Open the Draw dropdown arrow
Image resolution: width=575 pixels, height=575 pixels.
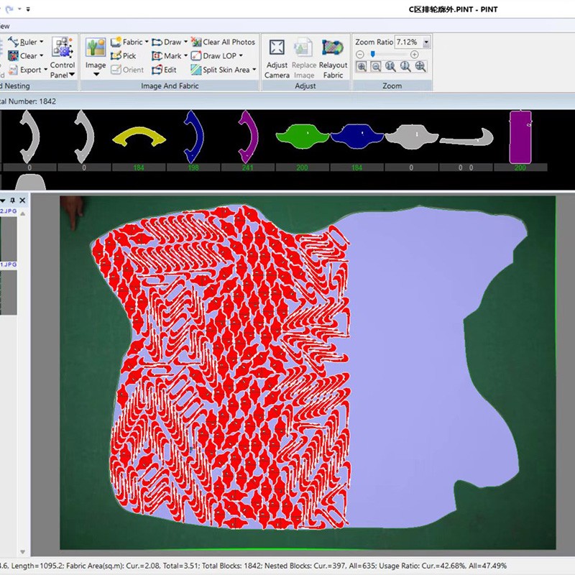185,42
